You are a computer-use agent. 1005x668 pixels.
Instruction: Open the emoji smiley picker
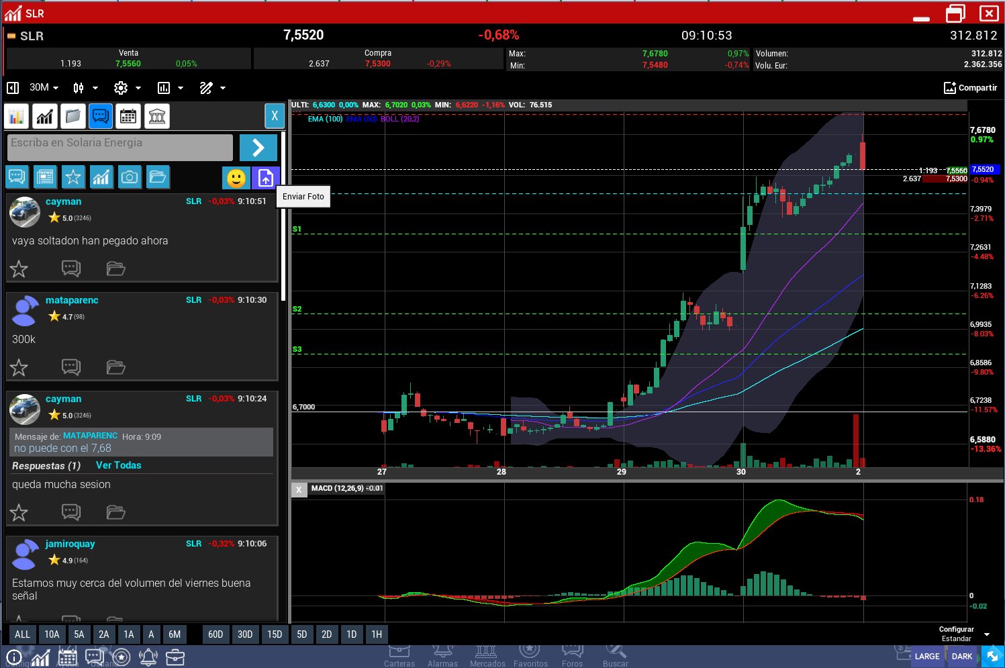[x=236, y=178]
